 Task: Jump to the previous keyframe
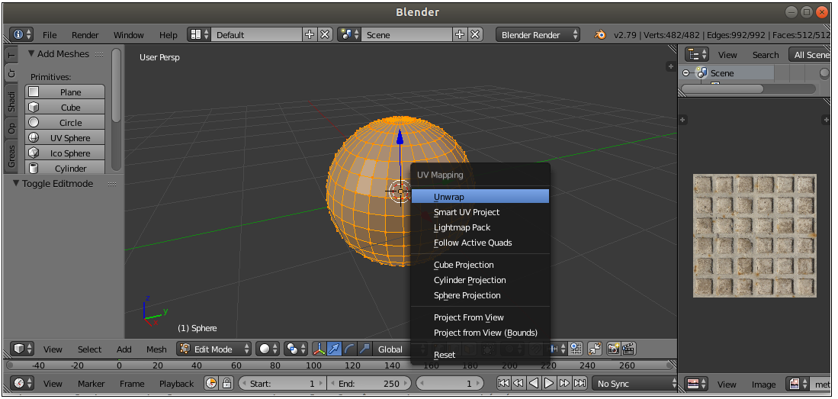pyautogui.click(x=518, y=384)
